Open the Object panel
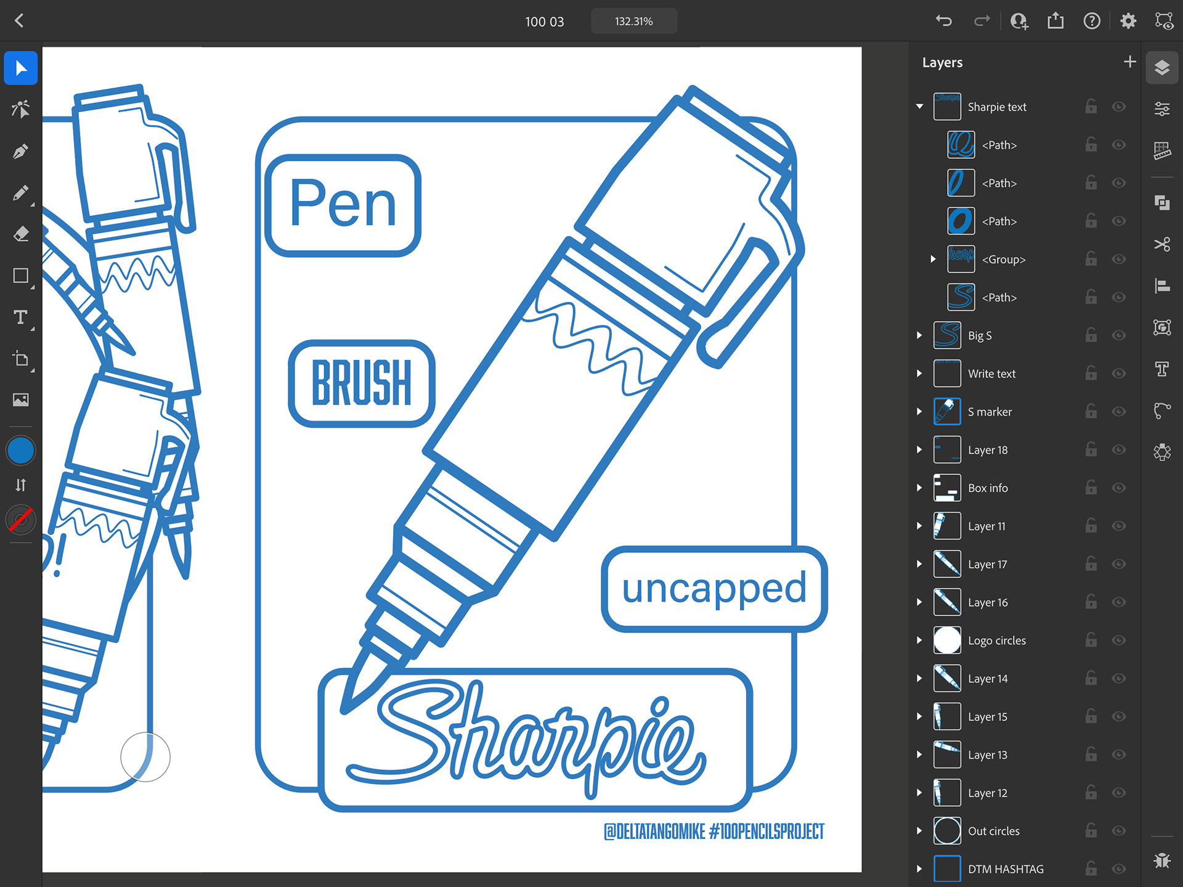 (x=1162, y=327)
